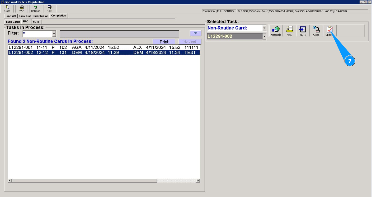The image size is (372, 197).
Task: Click the horizontal scrollbar thumb in the list
Action: click(84, 181)
